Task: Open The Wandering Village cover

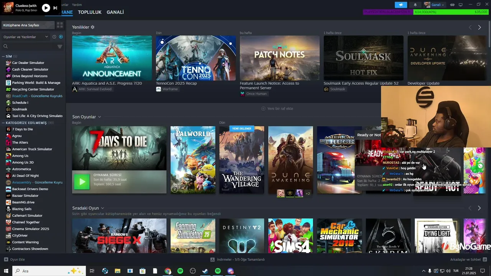Action: pyautogui.click(x=242, y=160)
